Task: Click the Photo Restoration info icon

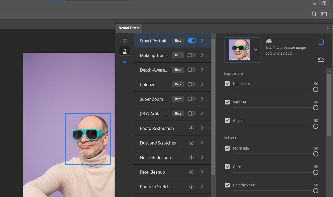Action: point(191,128)
